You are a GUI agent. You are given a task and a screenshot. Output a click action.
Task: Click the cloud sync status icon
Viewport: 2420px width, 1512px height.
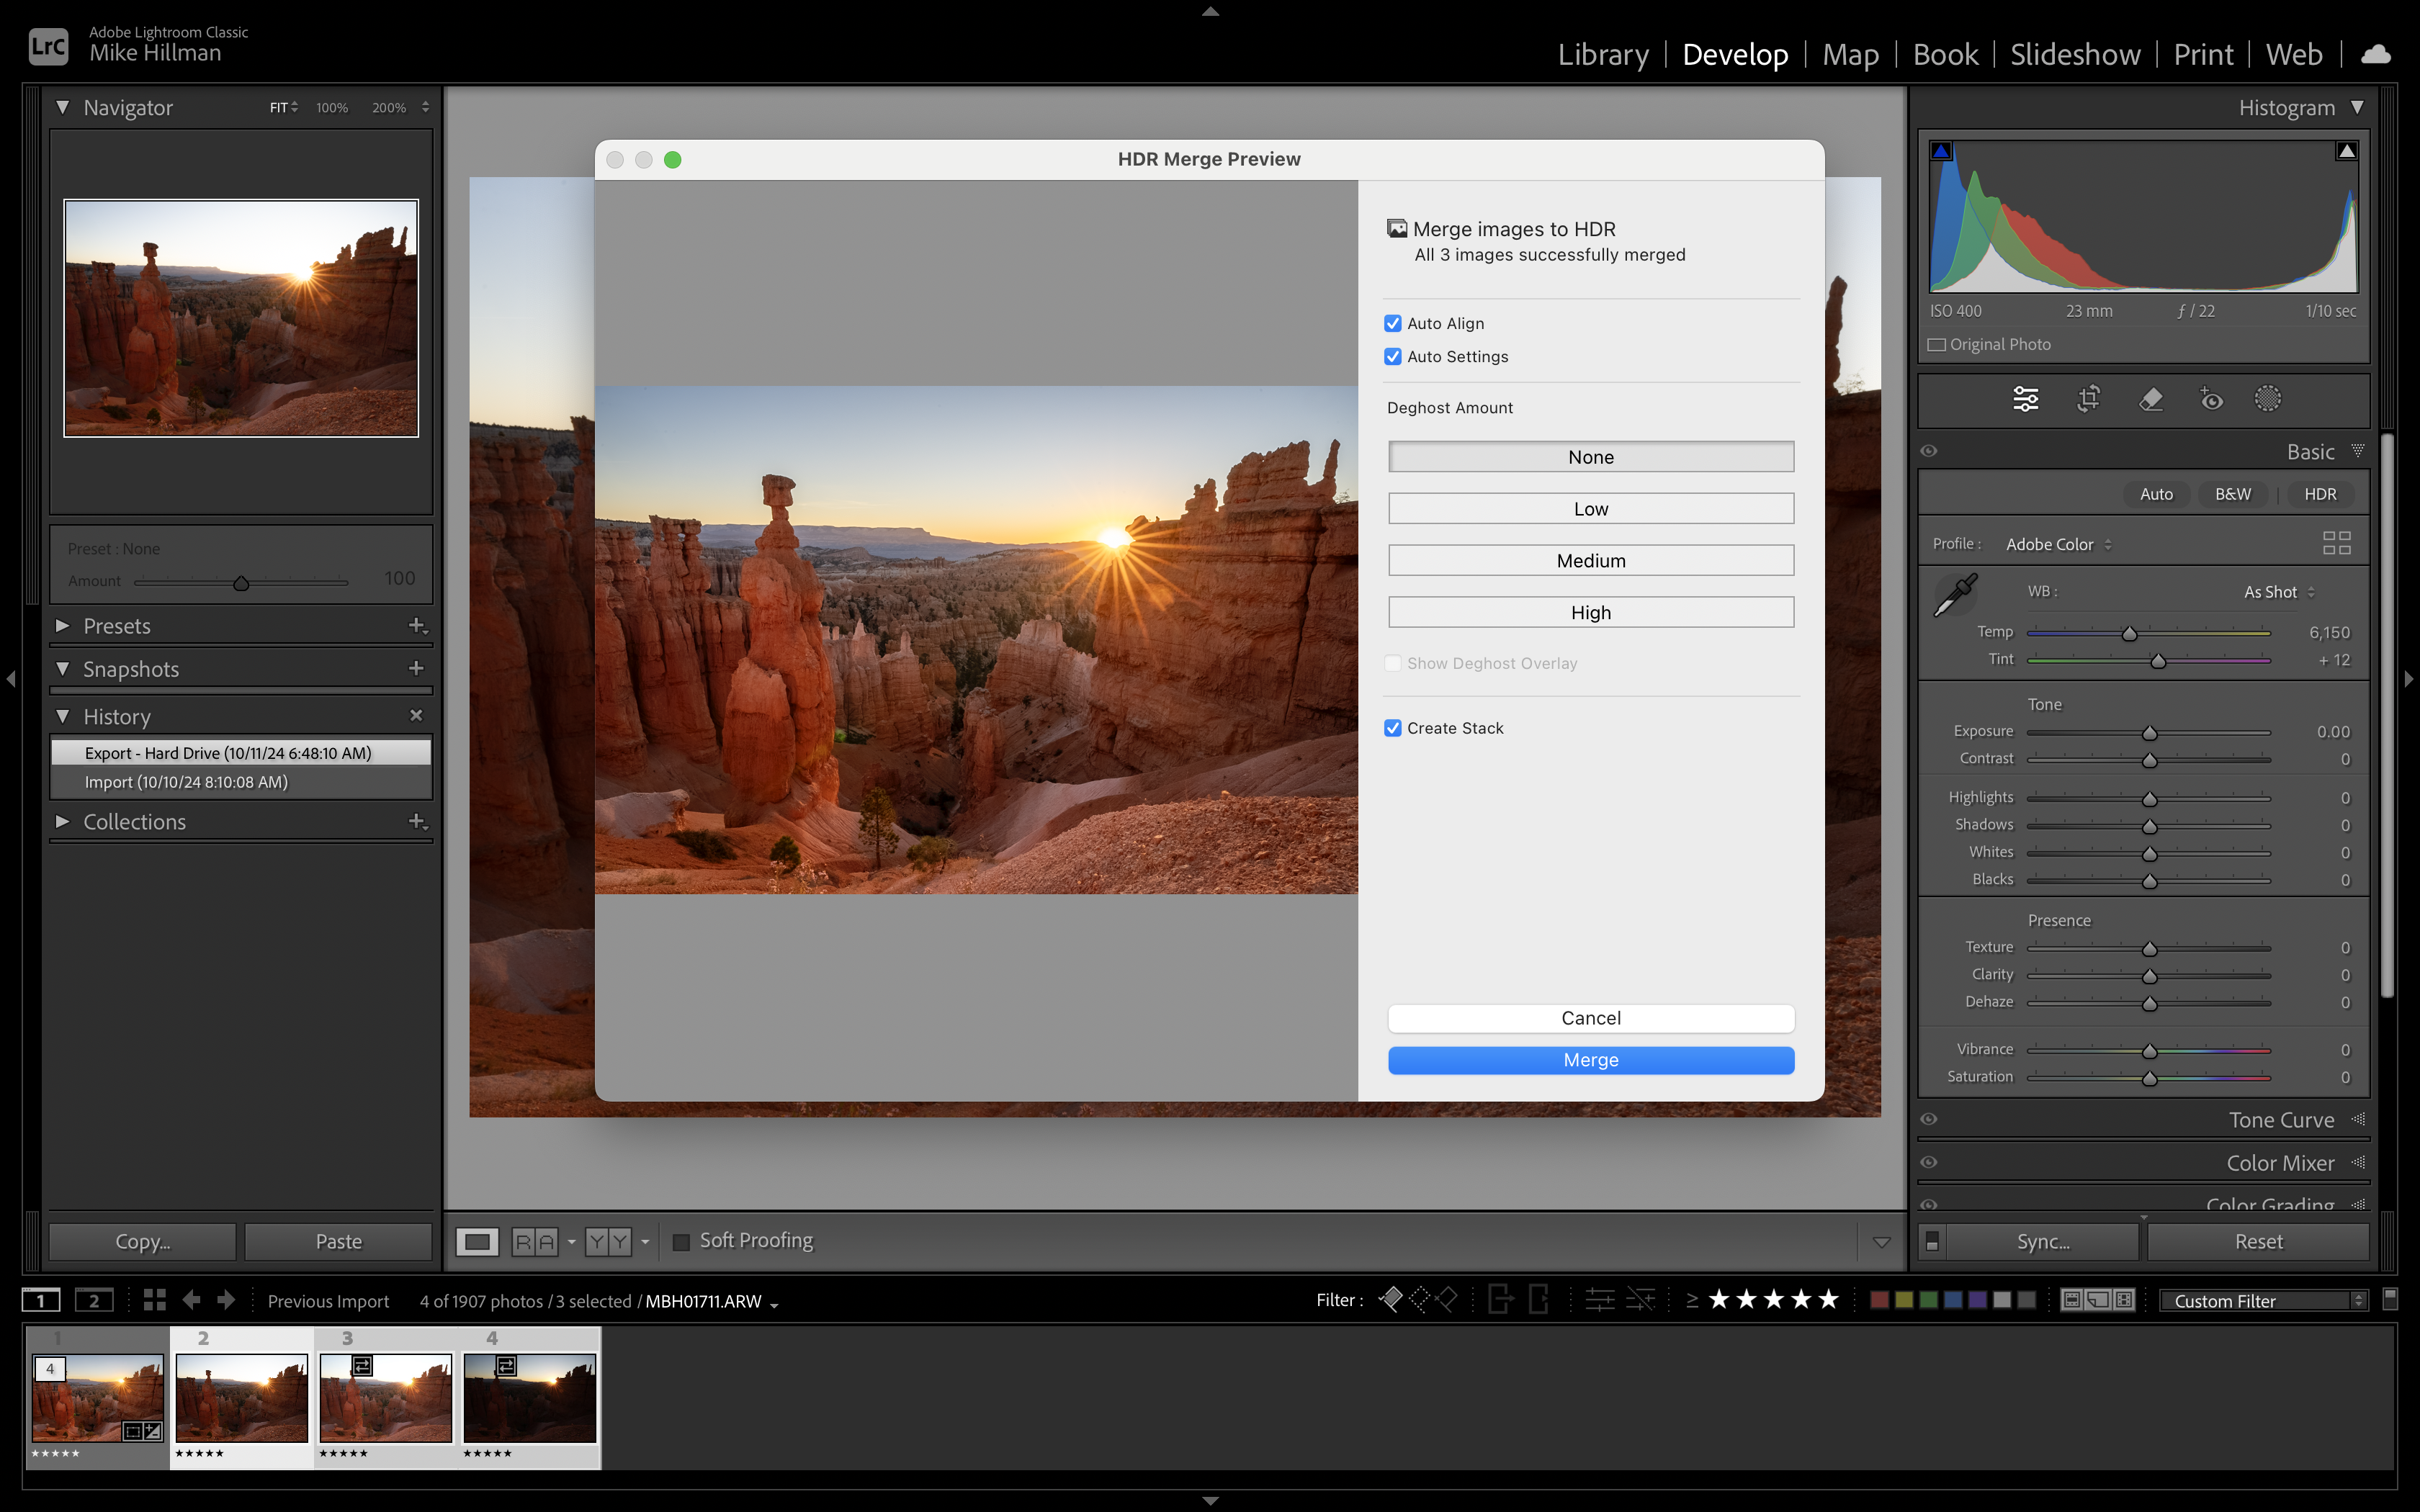(x=2375, y=54)
